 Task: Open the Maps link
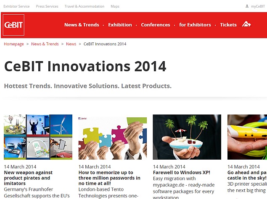tap(115, 7)
